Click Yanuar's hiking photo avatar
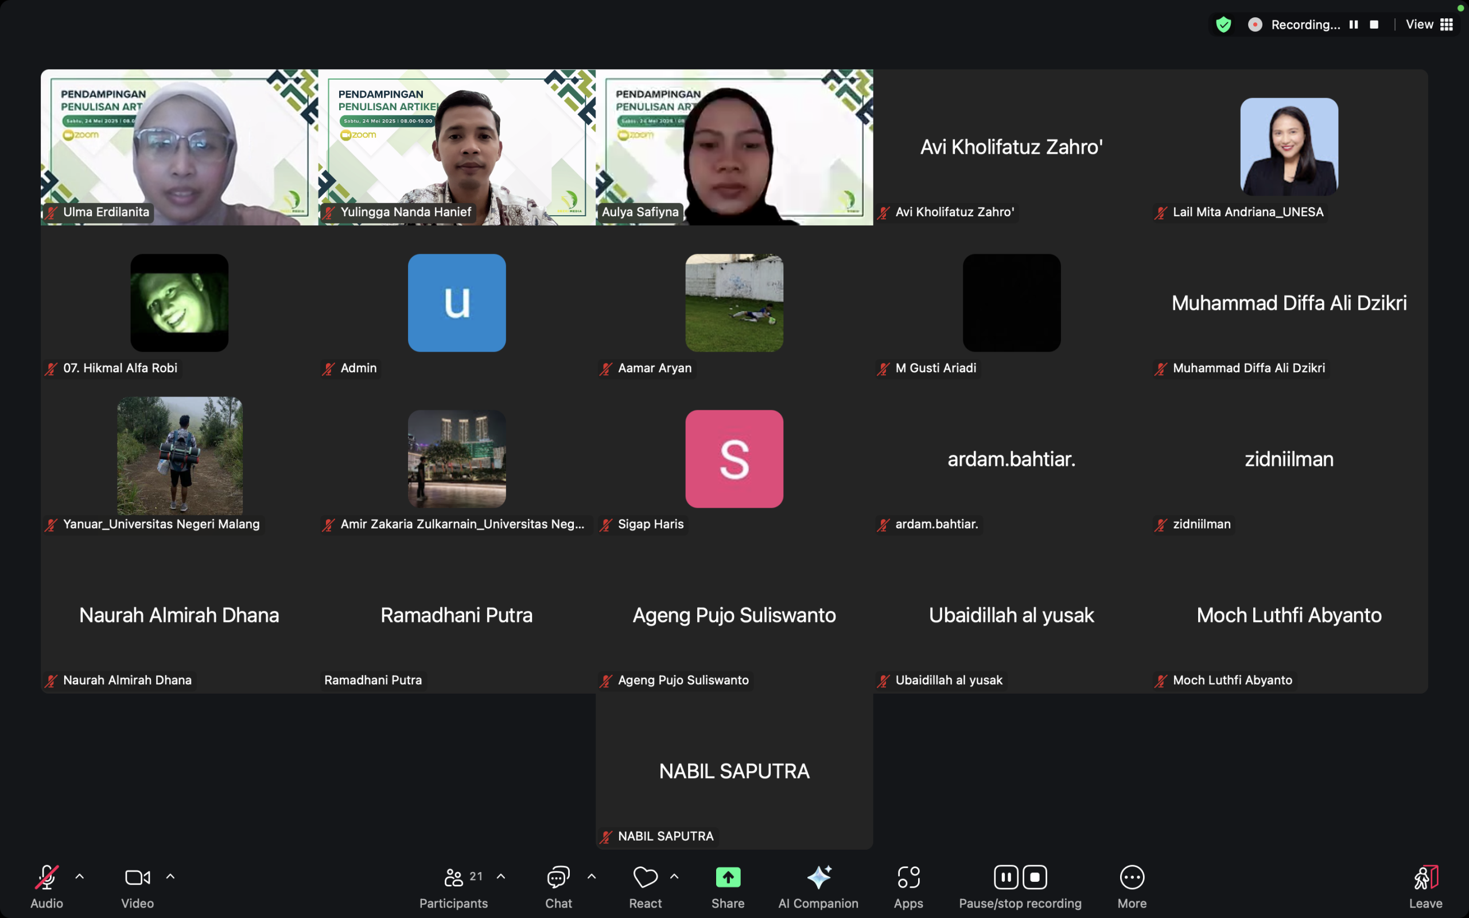The height and width of the screenshot is (918, 1469). [180, 456]
